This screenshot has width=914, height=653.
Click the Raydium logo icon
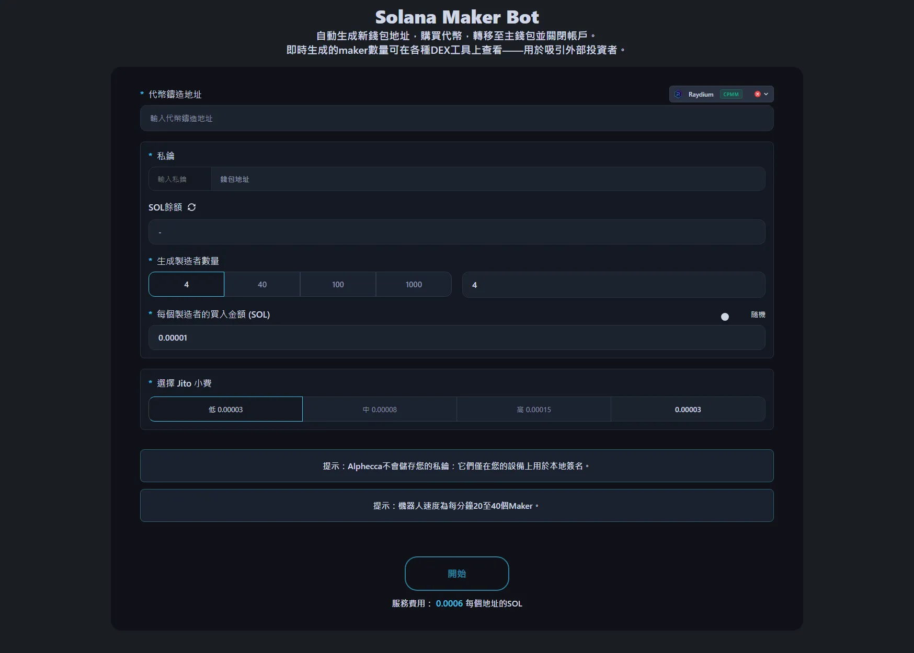[678, 95]
